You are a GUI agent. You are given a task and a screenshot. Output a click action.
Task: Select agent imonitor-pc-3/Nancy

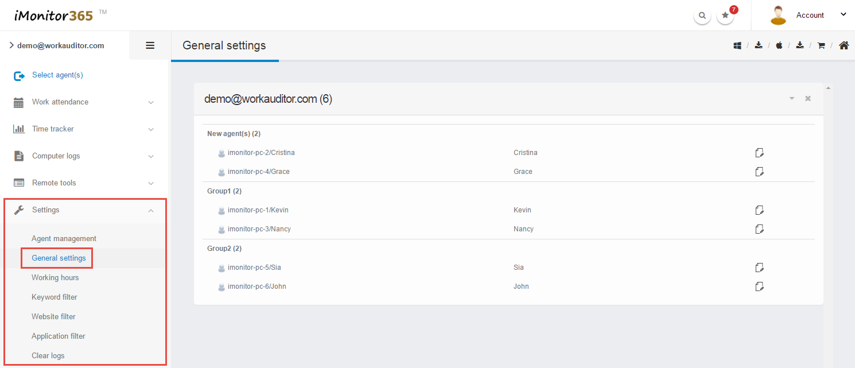[x=259, y=229]
